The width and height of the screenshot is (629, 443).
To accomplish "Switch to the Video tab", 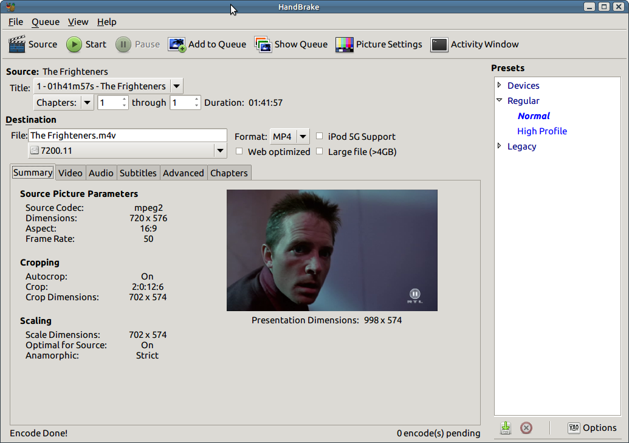I will (70, 173).
